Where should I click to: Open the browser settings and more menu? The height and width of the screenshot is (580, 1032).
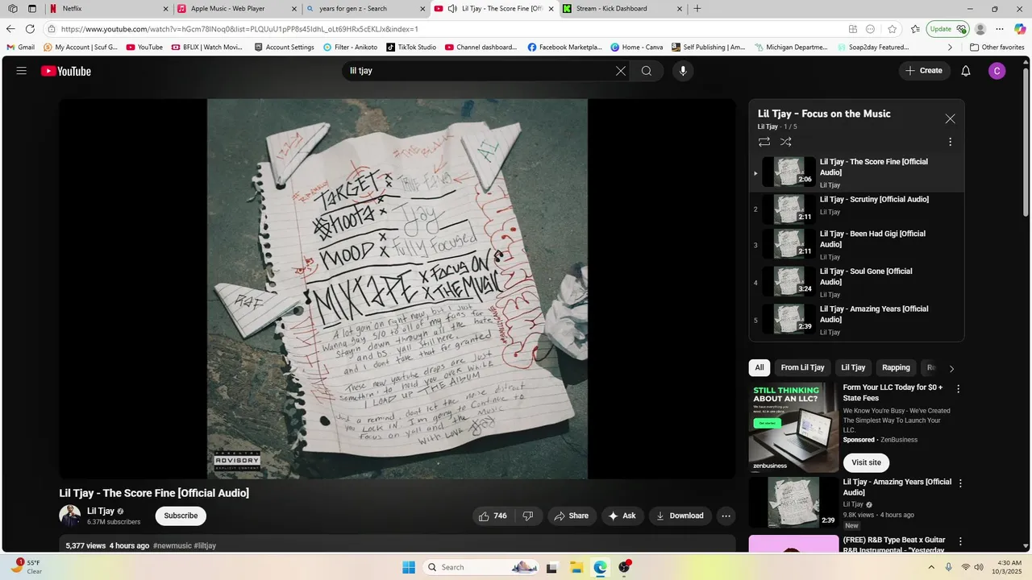[x=1000, y=29]
